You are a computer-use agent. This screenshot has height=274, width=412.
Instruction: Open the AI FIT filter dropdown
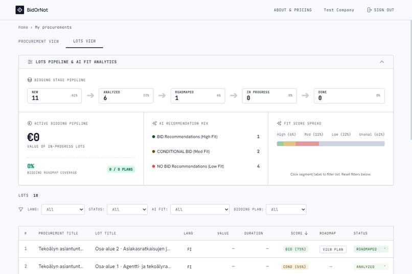(x=200, y=209)
